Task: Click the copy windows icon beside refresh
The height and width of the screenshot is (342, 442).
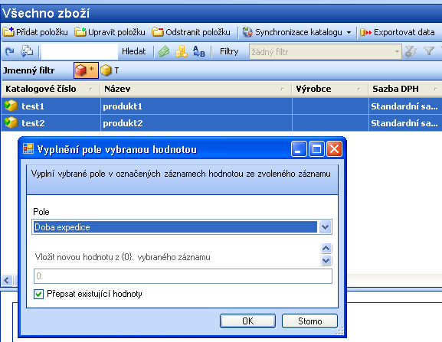Action: (27, 51)
